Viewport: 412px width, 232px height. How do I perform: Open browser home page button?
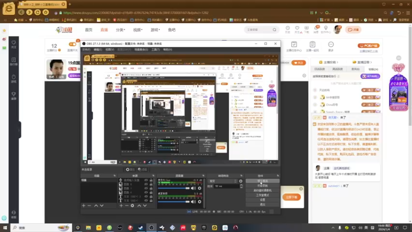click(x=46, y=12)
